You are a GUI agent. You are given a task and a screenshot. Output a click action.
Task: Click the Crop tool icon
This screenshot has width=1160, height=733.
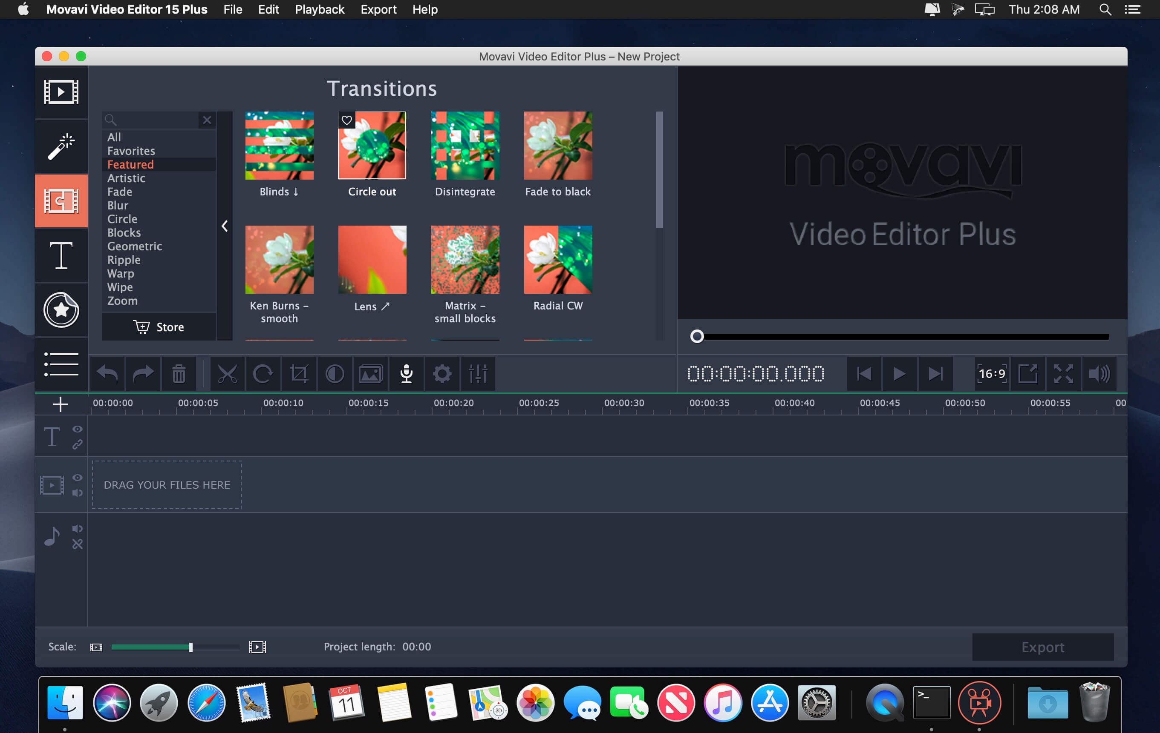tap(299, 374)
